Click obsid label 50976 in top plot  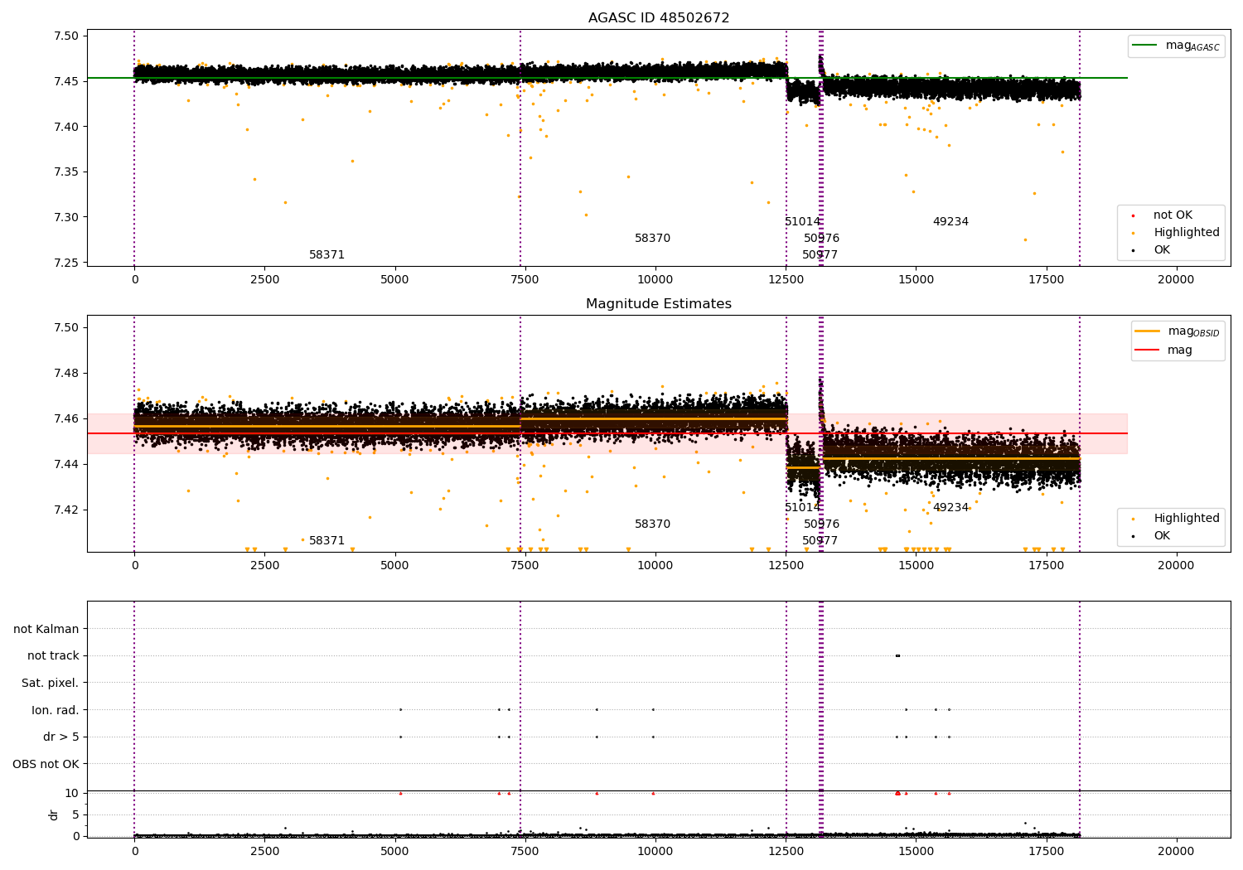click(821, 239)
